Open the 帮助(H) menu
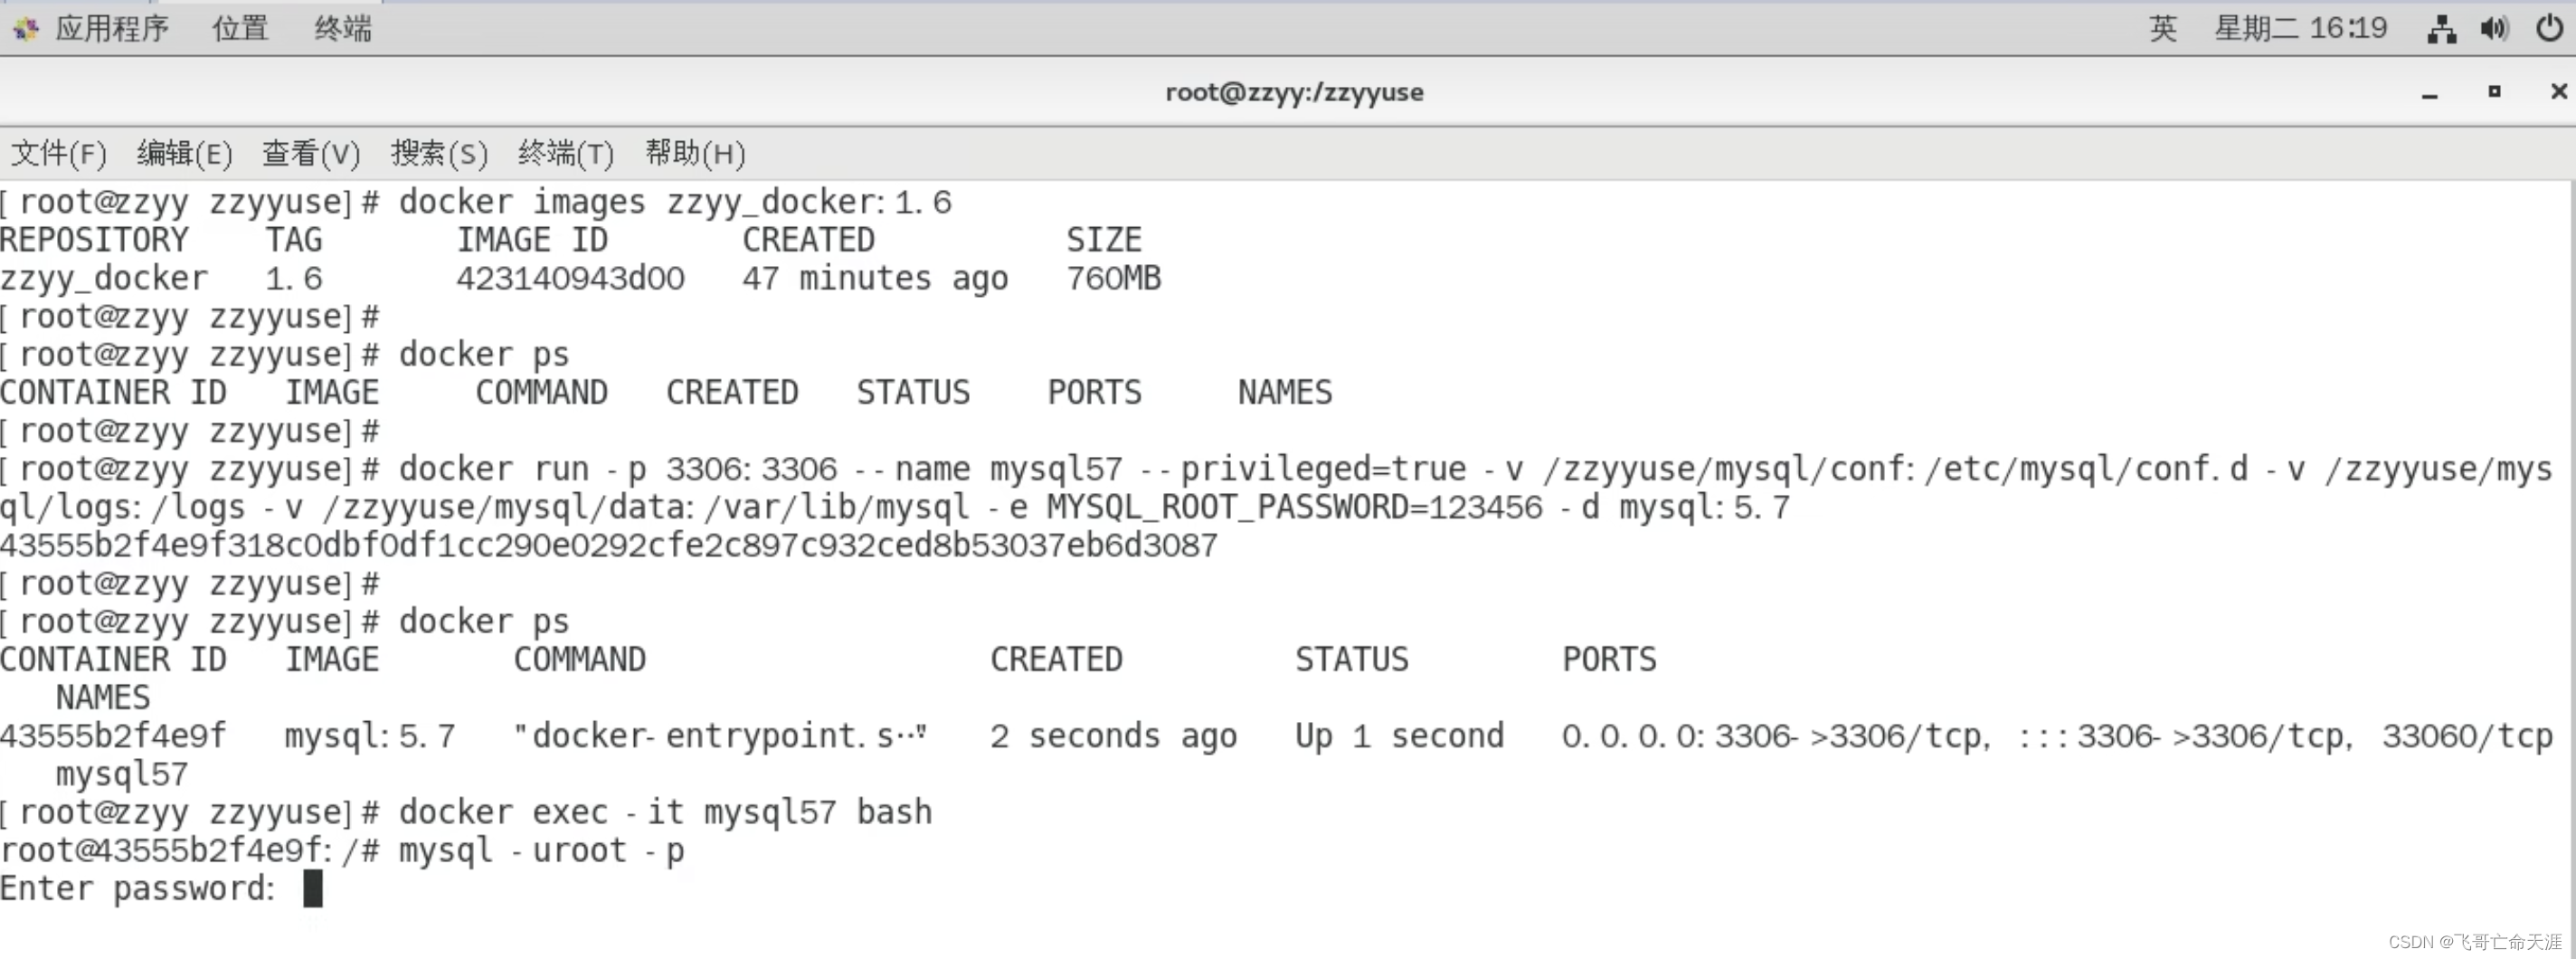 tap(694, 153)
